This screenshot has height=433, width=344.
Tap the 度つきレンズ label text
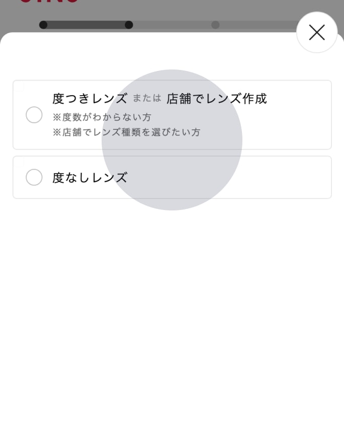coord(90,98)
